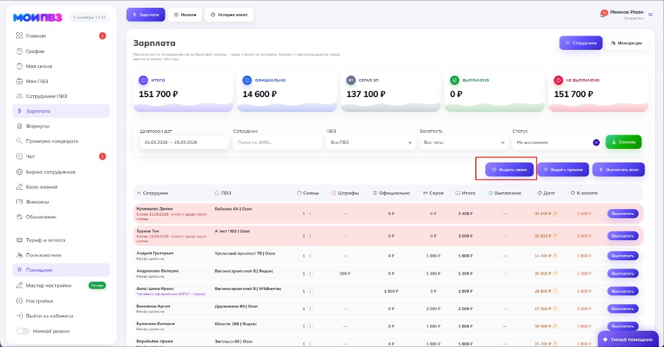This screenshot has width=664, height=347.
Task: Click shifts info icon in Кузнецова Диана row
Action: click(310, 214)
